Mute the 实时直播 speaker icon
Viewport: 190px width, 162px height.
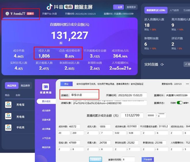pos(162,65)
